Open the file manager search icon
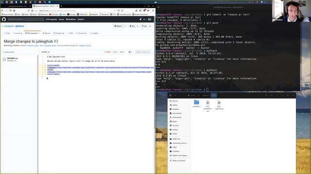Viewport: 311px width, 174px height. (266, 96)
